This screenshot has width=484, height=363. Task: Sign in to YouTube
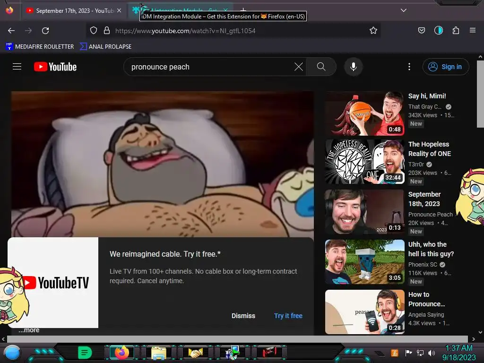pyautogui.click(x=446, y=67)
